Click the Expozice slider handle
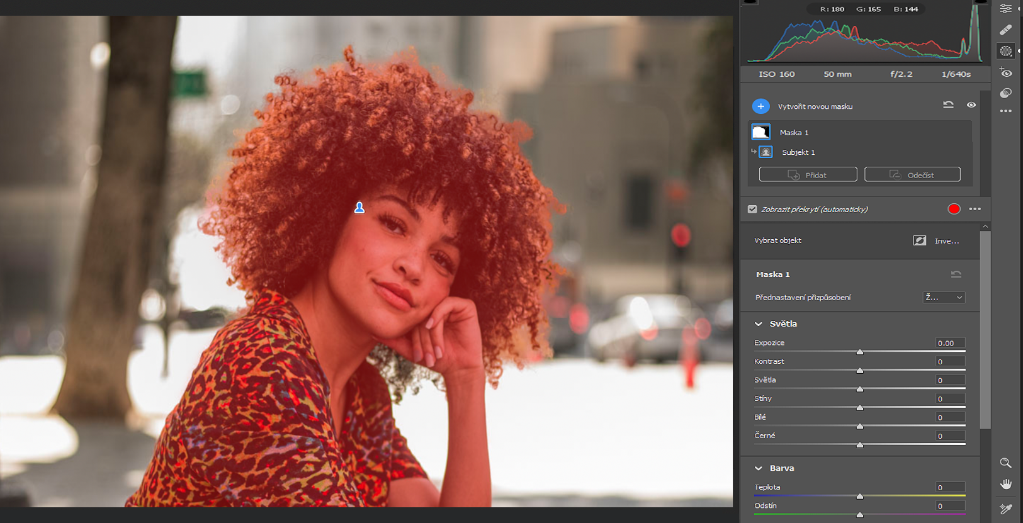The height and width of the screenshot is (523, 1023). (860, 352)
